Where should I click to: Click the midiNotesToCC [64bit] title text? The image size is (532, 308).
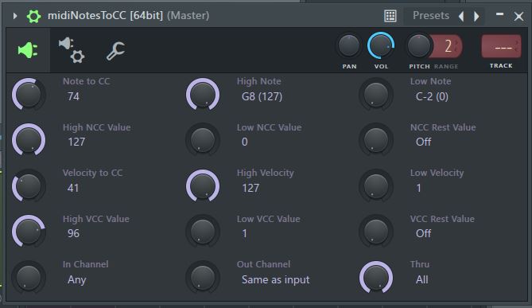click(105, 16)
